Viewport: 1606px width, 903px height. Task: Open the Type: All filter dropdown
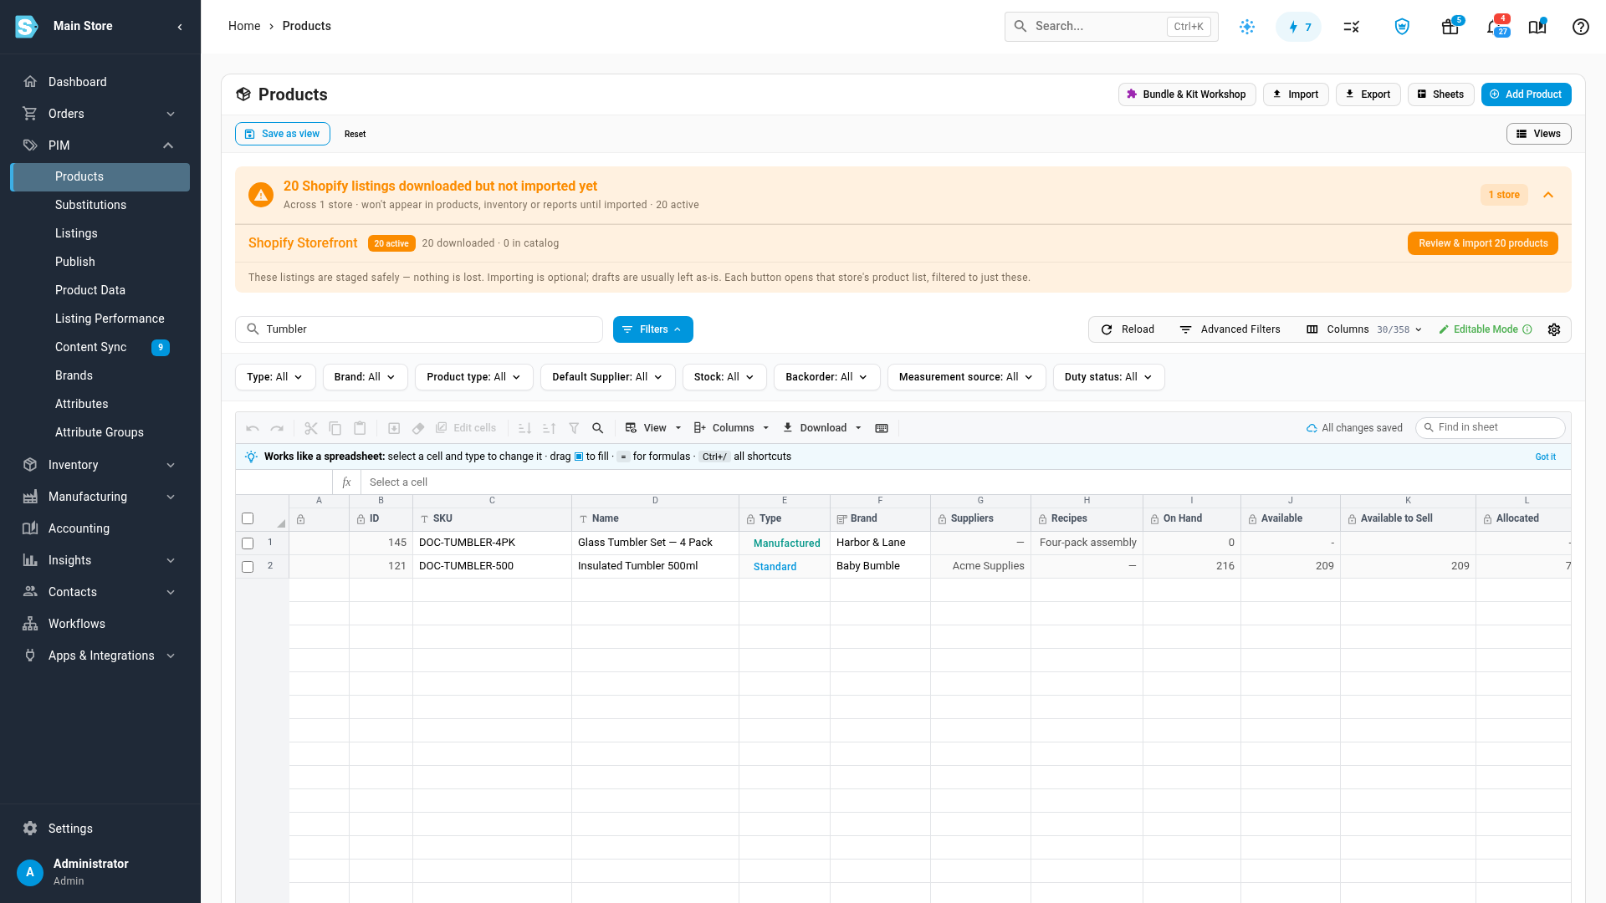point(275,377)
